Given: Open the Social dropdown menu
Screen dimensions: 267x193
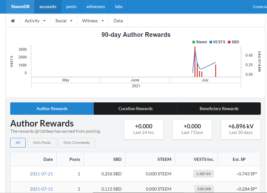Looking at the screenshot, I should (64, 21).
